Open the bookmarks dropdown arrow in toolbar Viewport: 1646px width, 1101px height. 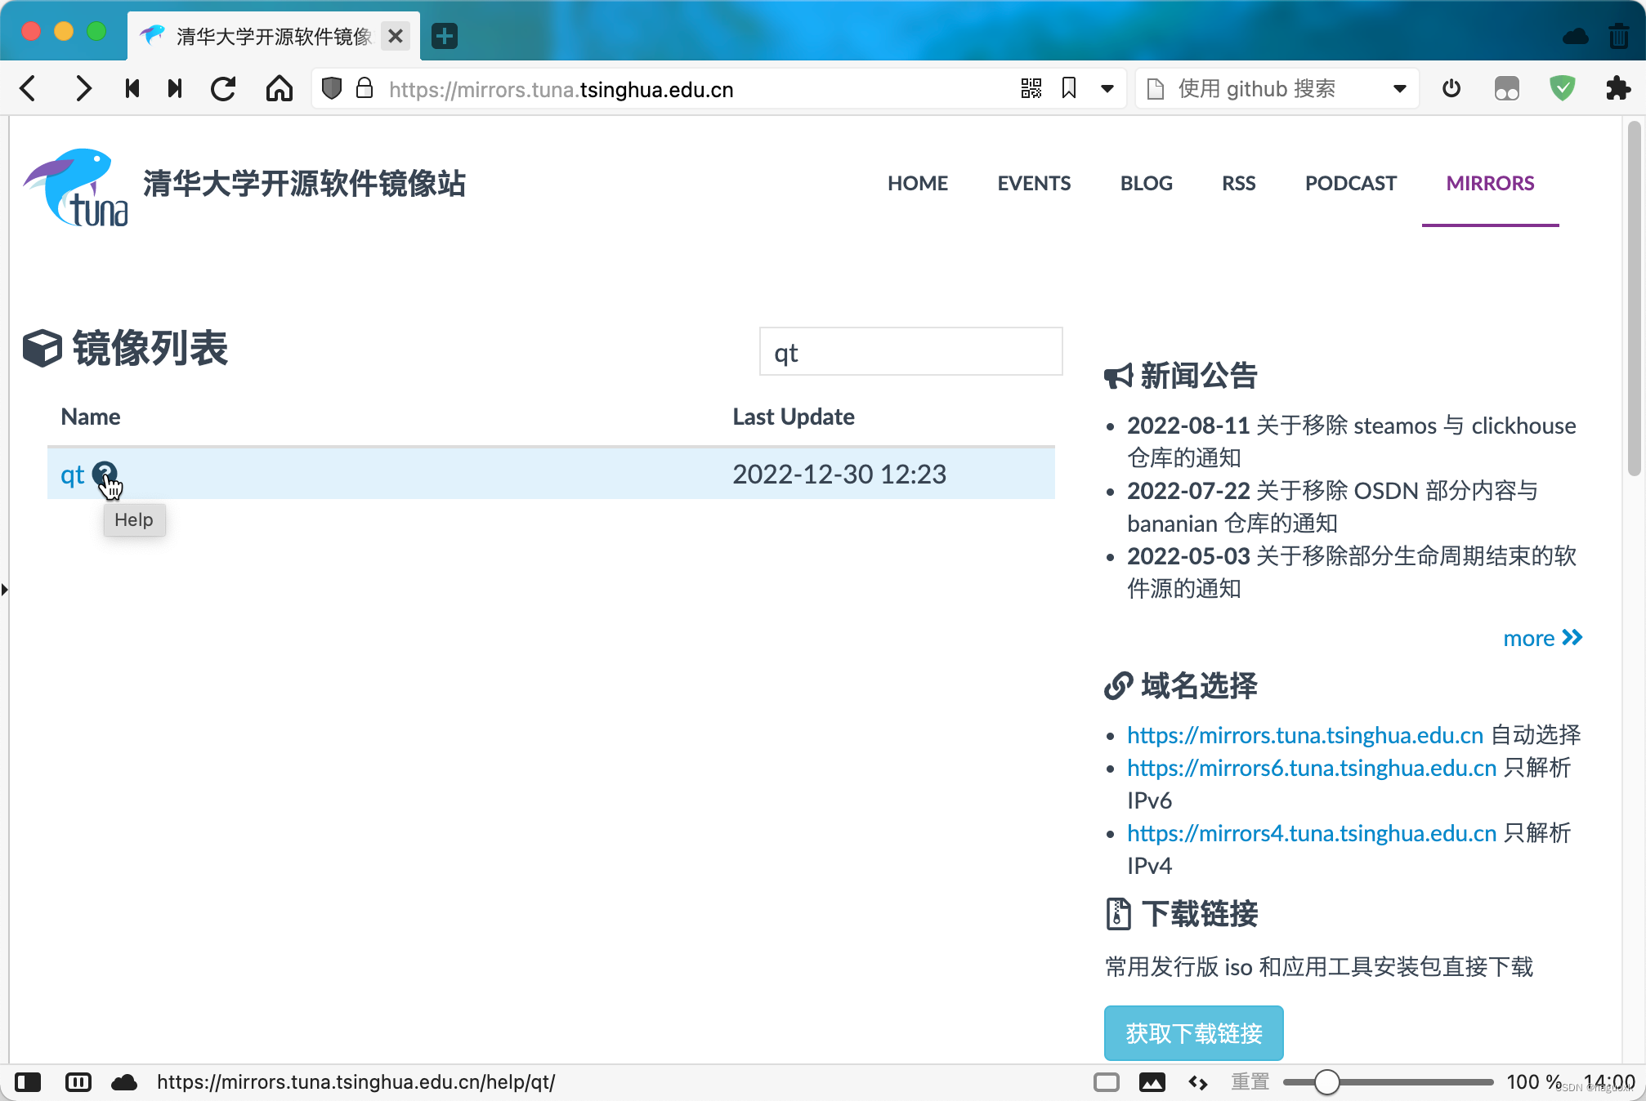[x=1107, y=88]
